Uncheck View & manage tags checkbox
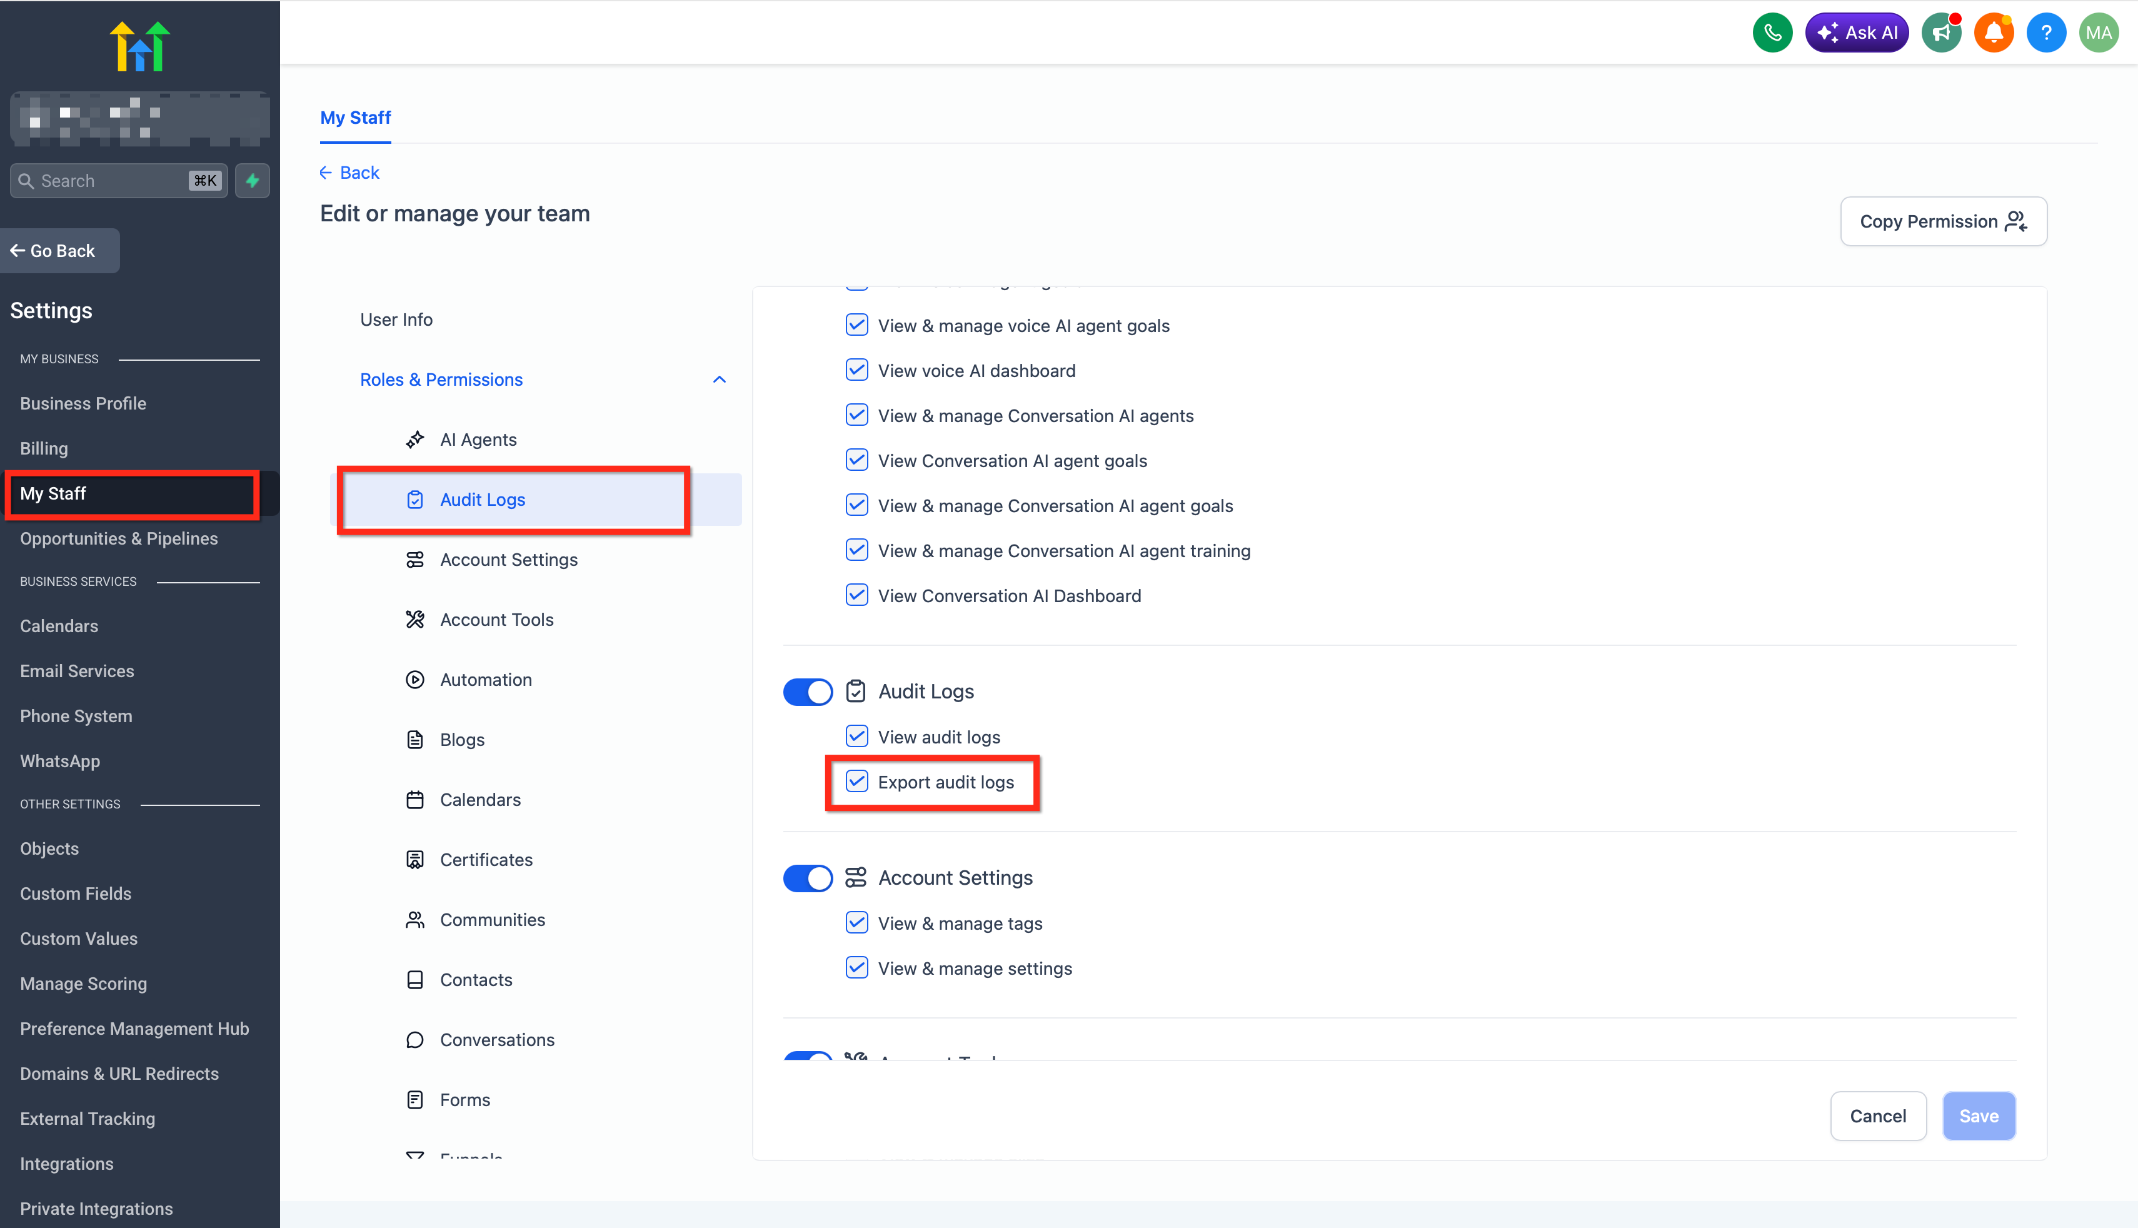Screen dimensions: 2138x1228 (x=856, y=923)
